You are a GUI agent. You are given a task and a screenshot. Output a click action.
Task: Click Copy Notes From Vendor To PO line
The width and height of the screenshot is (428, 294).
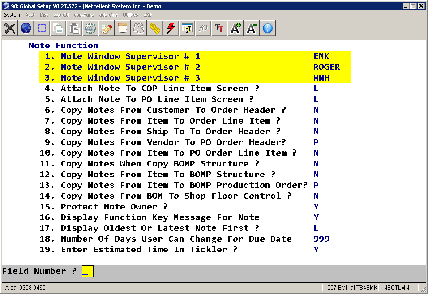173,142
